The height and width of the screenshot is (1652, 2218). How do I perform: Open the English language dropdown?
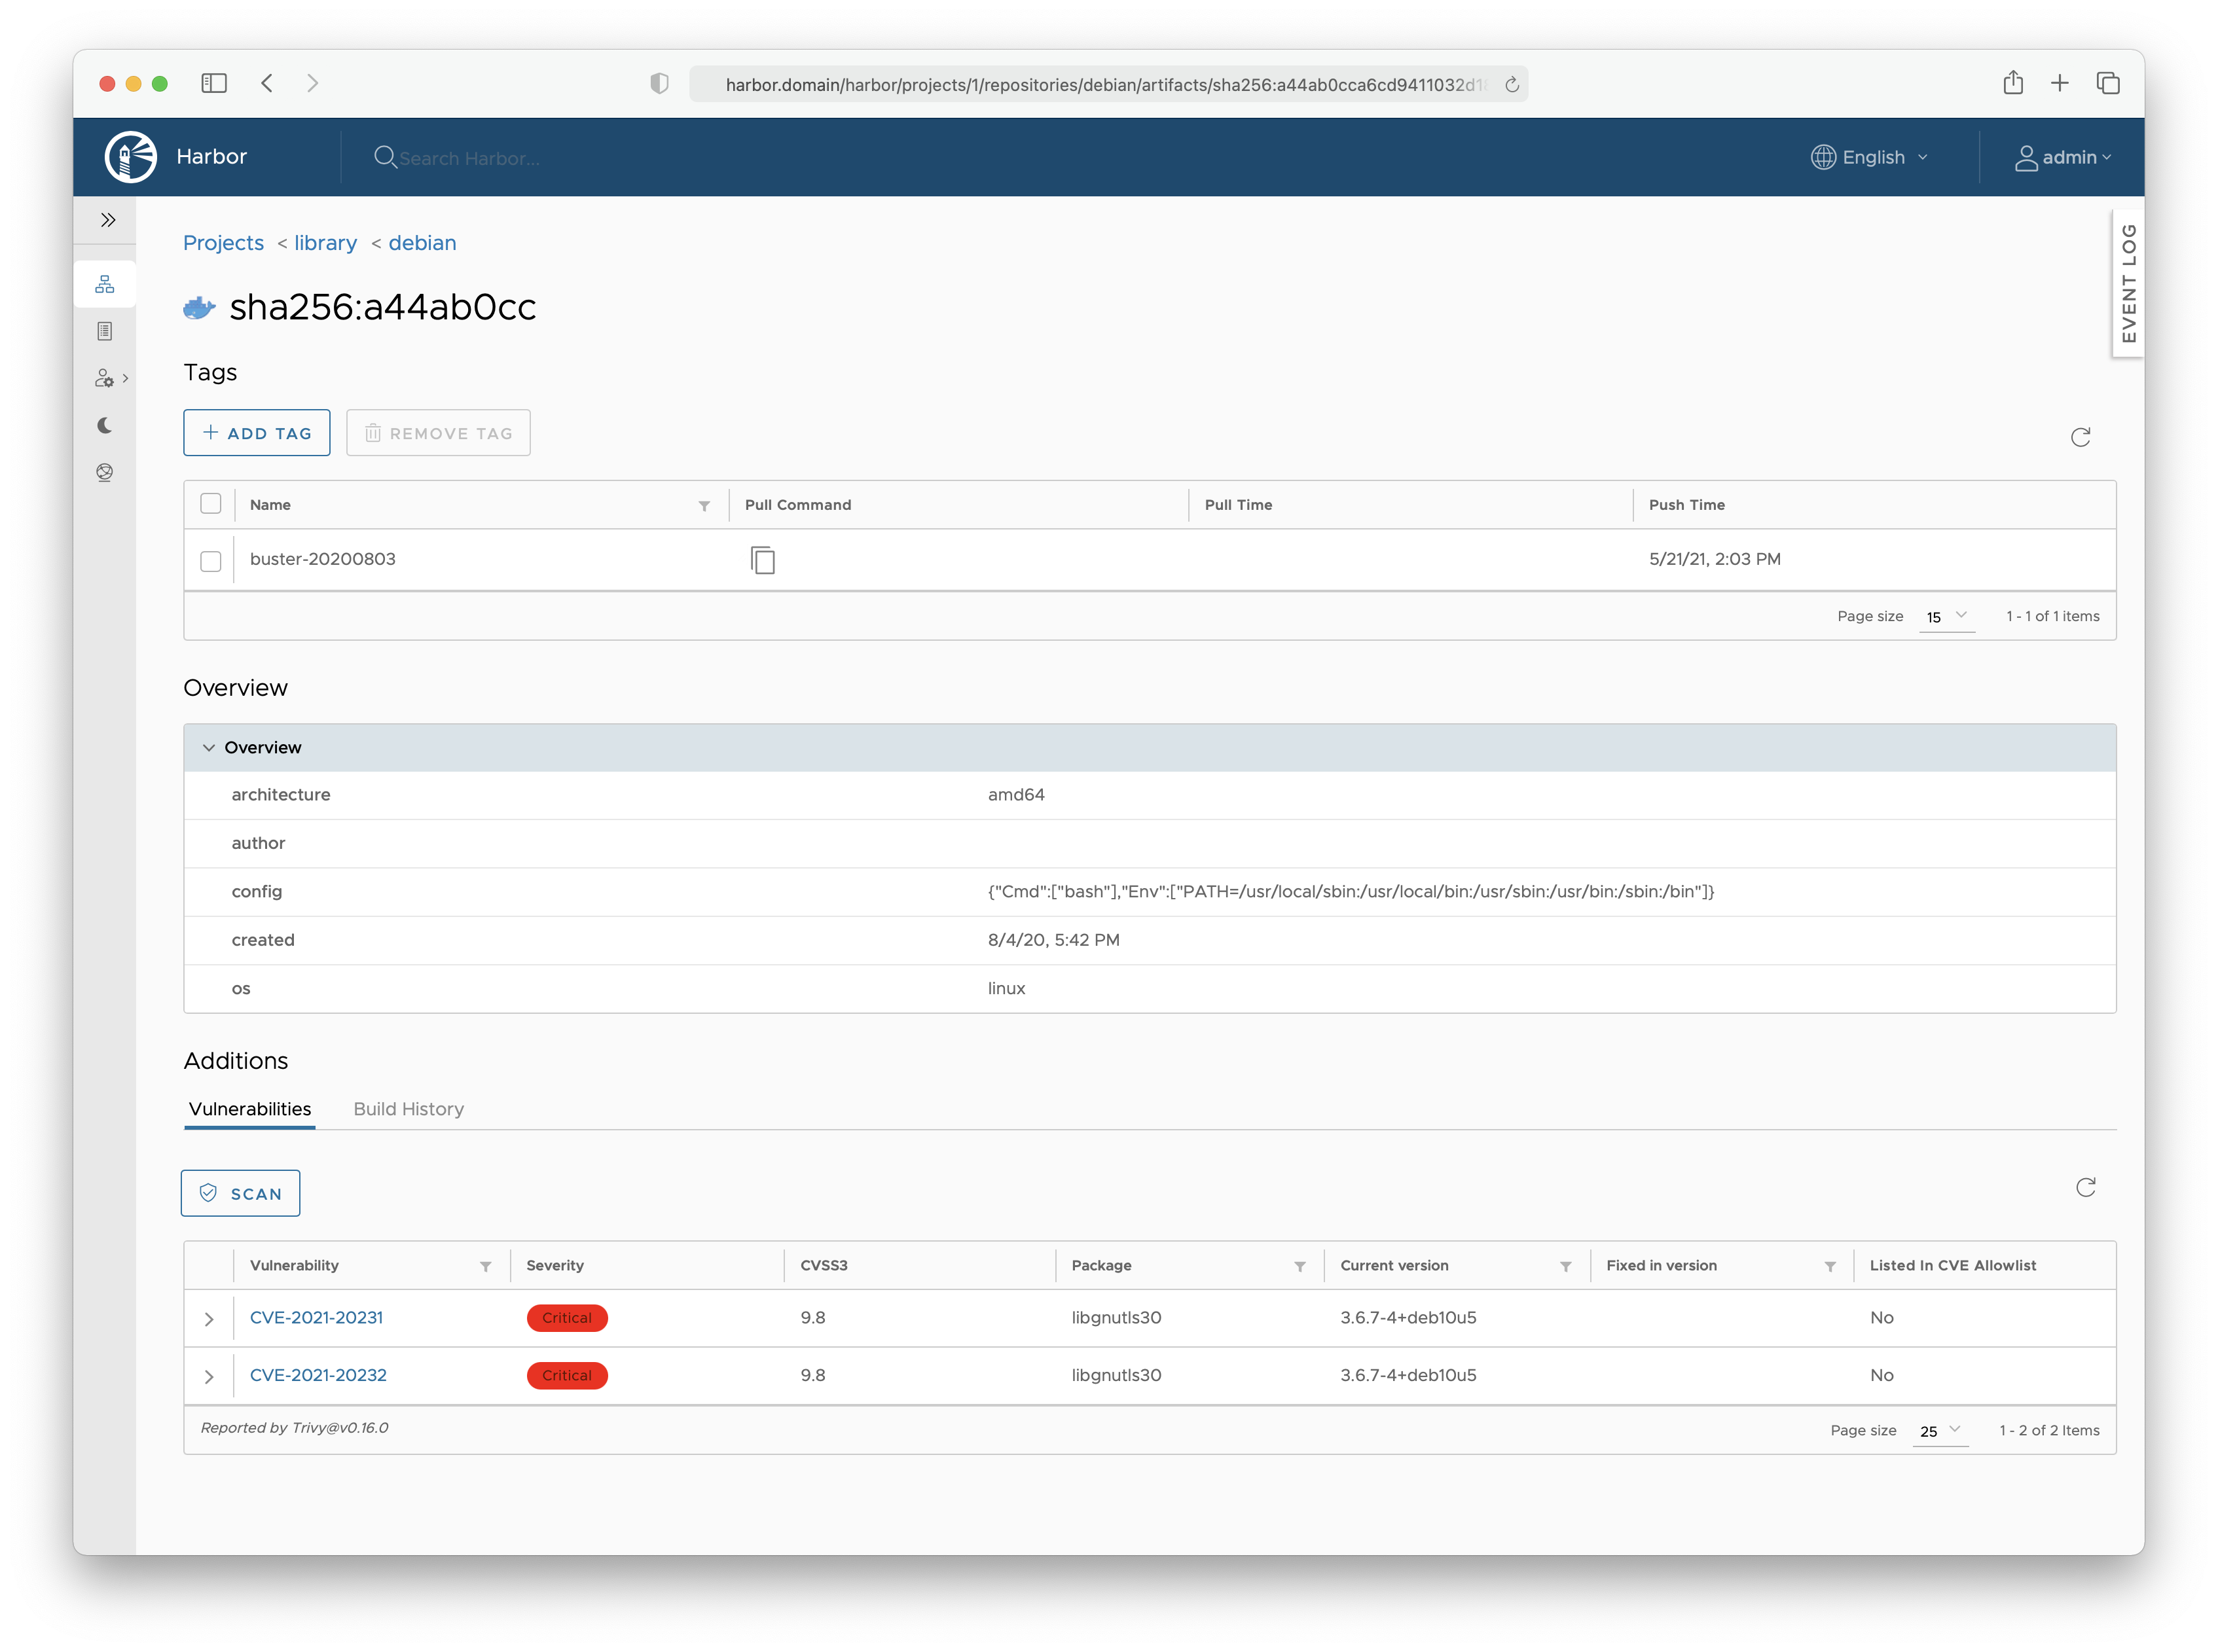point(1869,157)
